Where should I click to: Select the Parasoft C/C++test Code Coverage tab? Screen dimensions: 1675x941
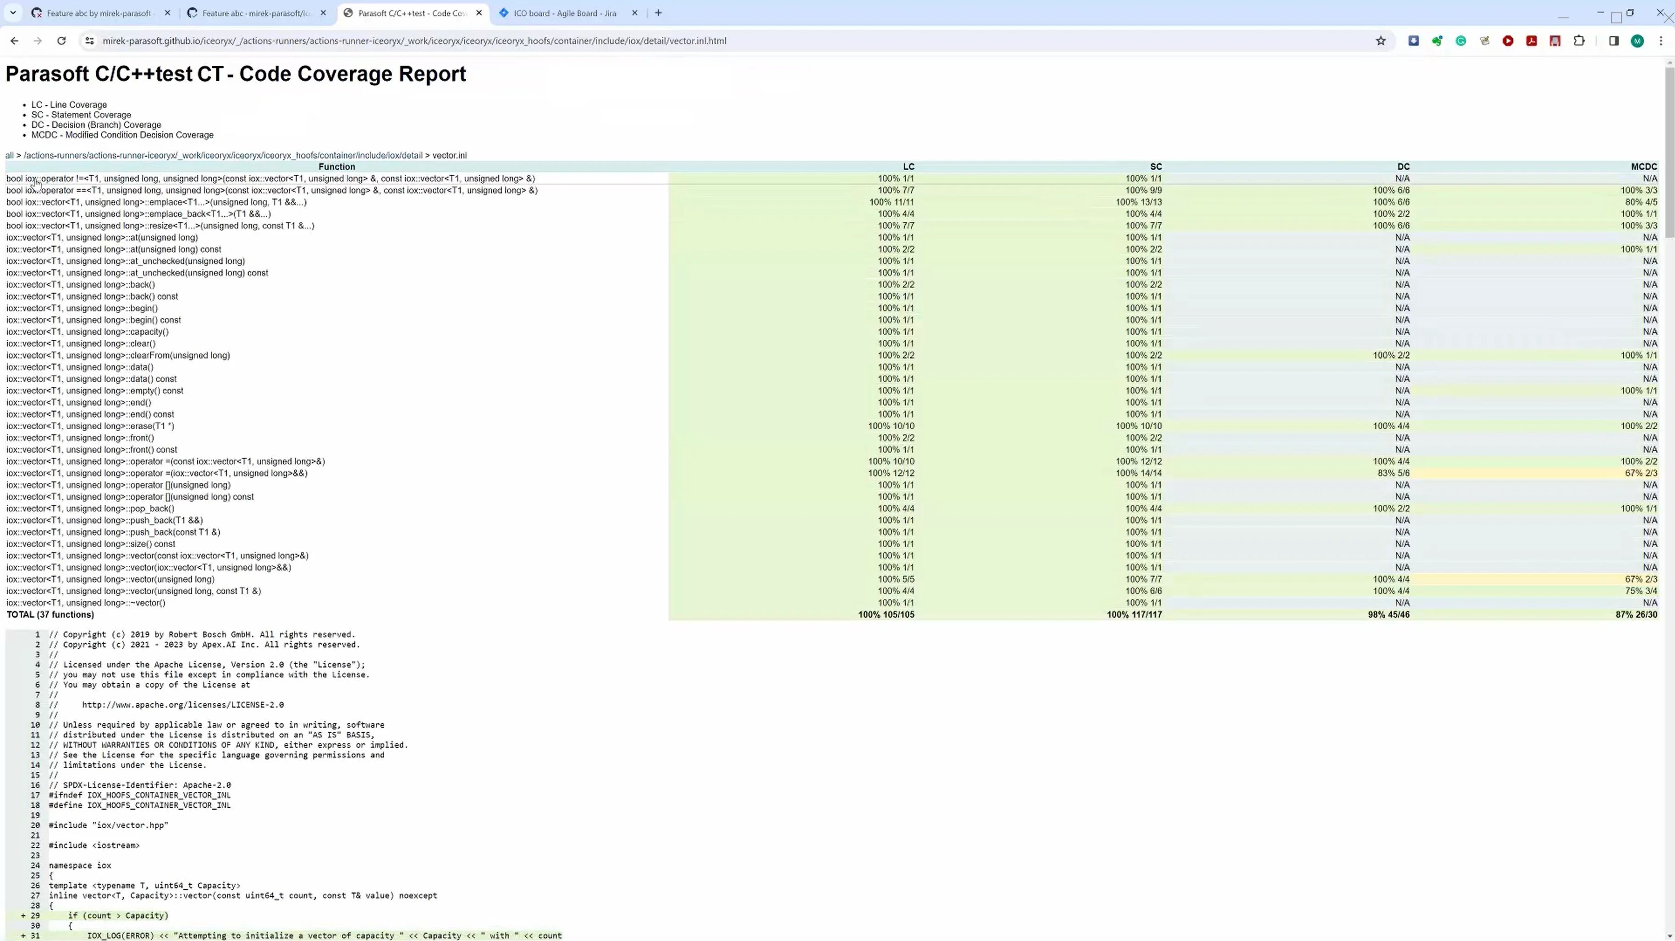coord(412,13)
